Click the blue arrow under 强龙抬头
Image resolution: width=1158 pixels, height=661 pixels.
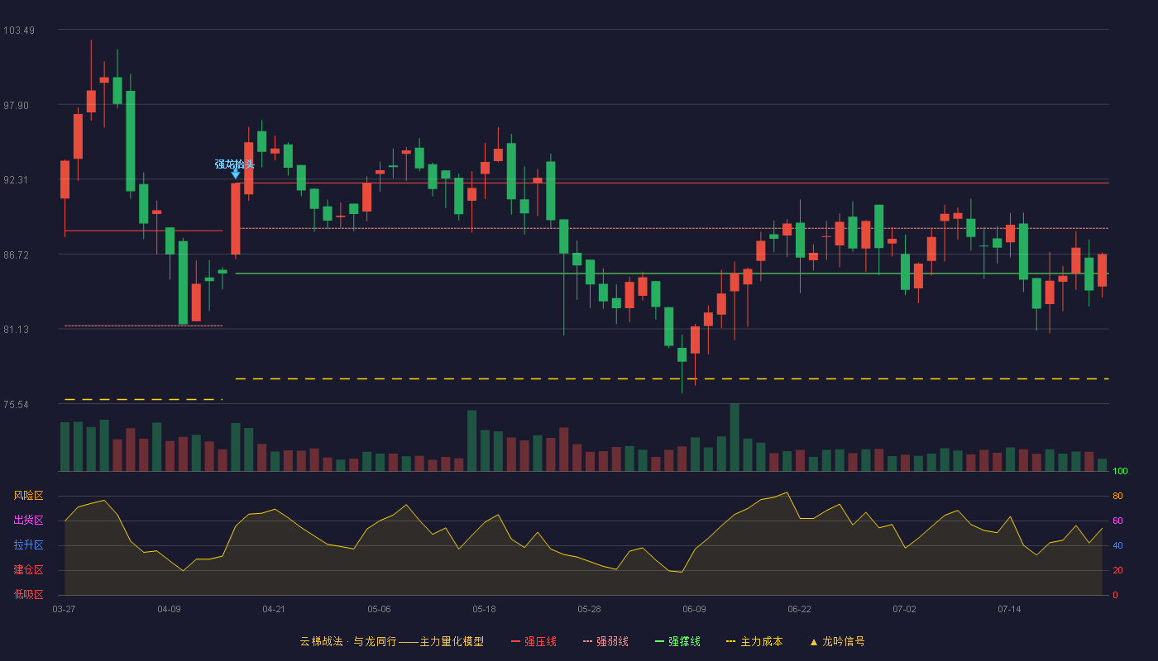[236, 174]
